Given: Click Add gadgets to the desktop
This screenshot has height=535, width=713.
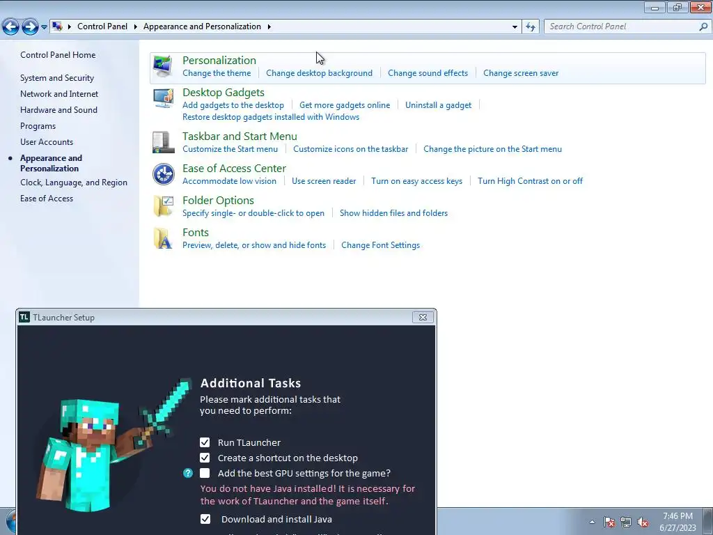Looking at the screenshot, I should point(233,105).
